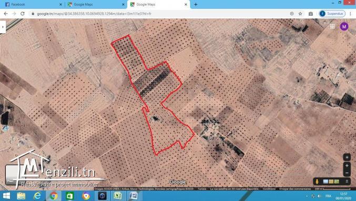Show hidden system tray icons
356x201 pixels.
point(307,196)
